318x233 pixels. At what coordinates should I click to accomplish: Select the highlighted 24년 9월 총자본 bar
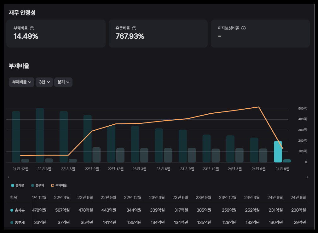[278, 151]
